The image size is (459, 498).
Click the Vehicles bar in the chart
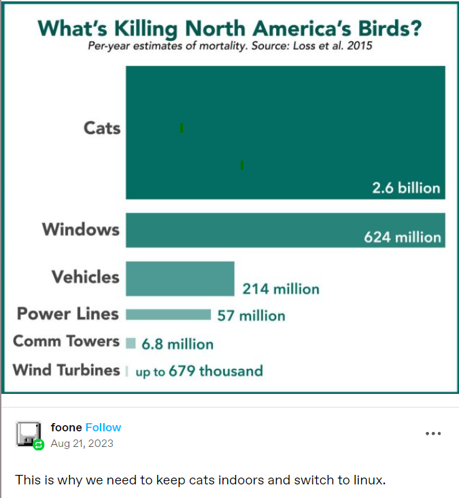(x=180, y=278)
